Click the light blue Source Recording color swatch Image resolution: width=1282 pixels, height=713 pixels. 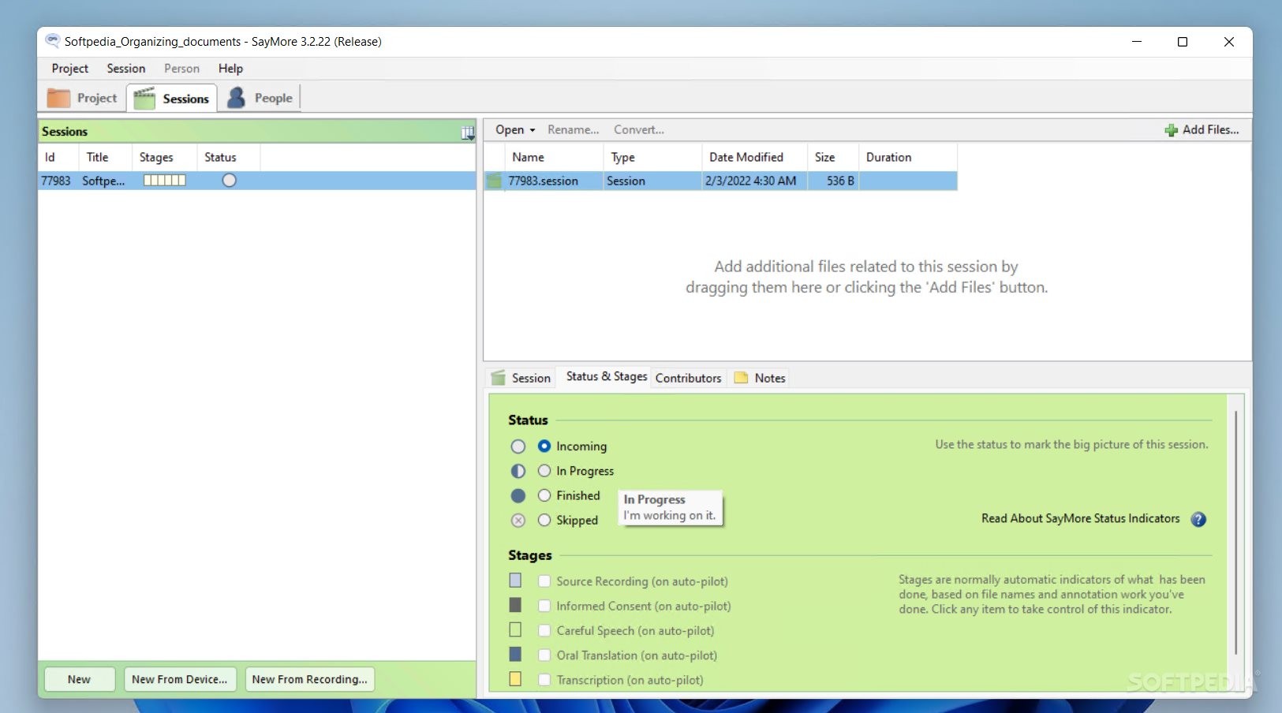click(515, 580)
